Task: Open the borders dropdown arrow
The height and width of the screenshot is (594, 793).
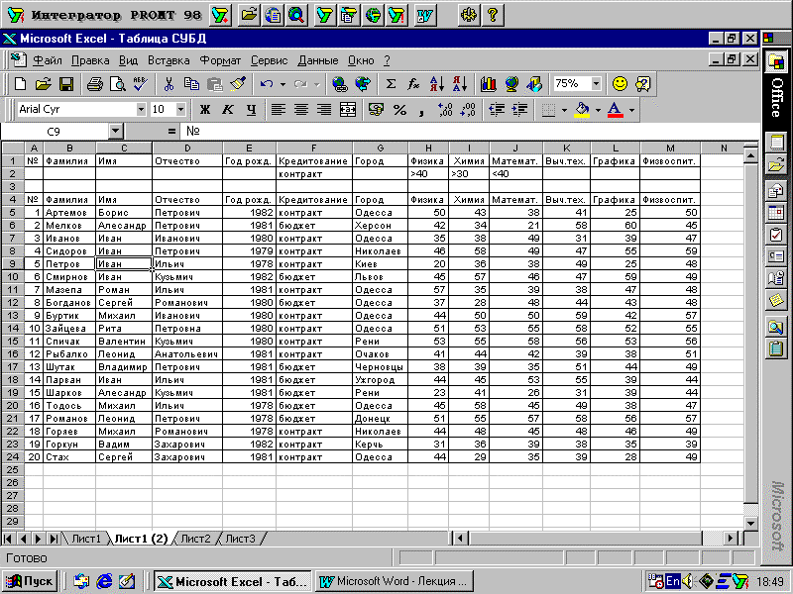Action: point(564,110)
